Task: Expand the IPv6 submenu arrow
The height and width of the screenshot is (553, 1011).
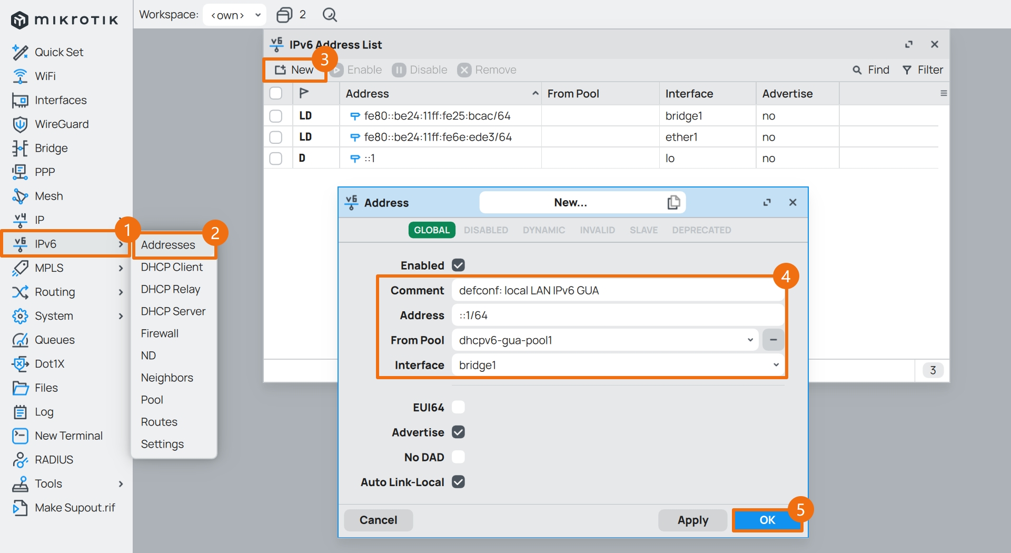Action: (121, 244)
